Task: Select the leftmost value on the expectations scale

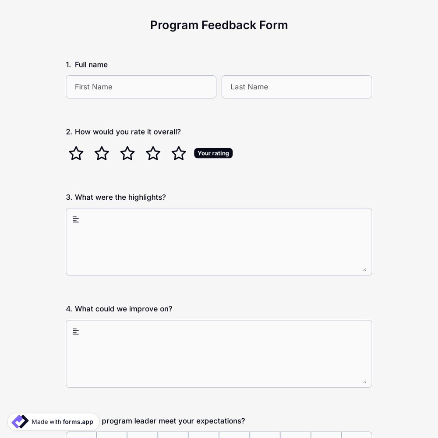Action: click(x=81, y=436)
